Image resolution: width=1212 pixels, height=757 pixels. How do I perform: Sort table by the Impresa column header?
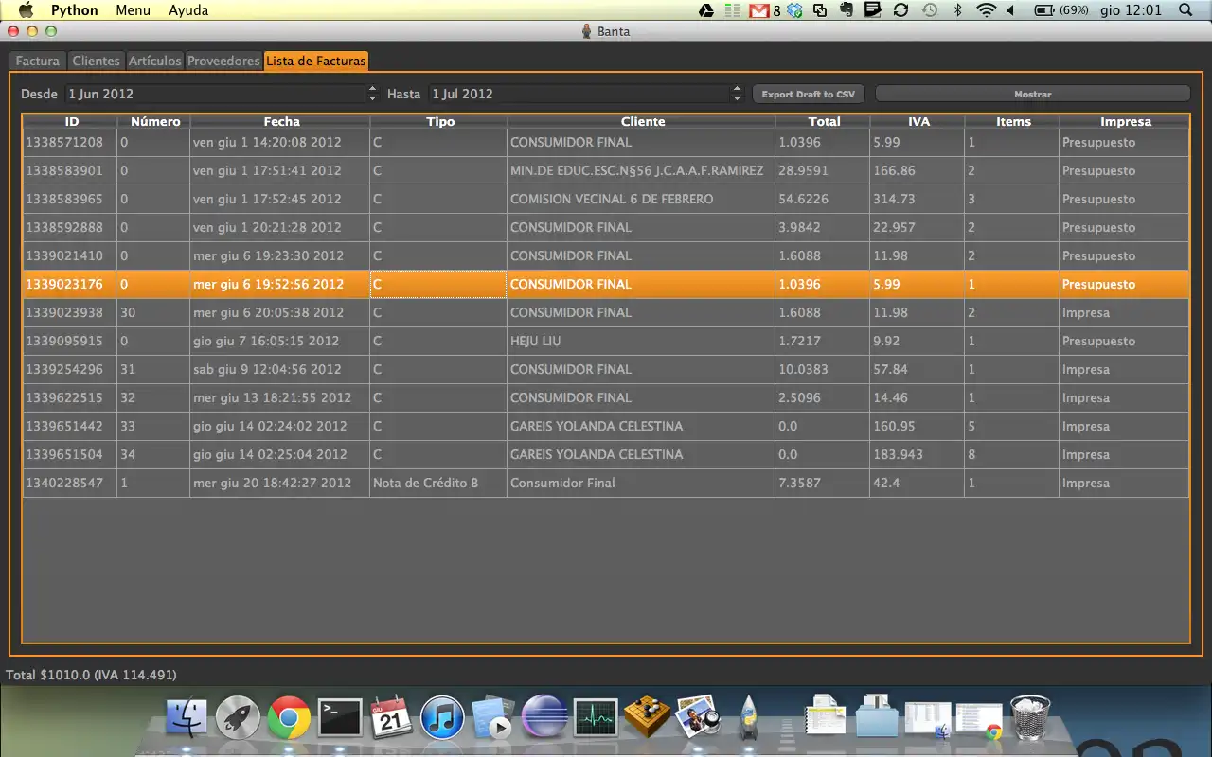coord(1125,121)
